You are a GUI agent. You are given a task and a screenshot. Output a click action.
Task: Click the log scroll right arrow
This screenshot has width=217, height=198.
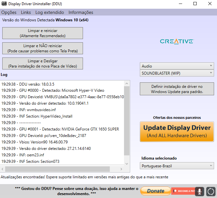pyautogui.click(x=121, y=169)
